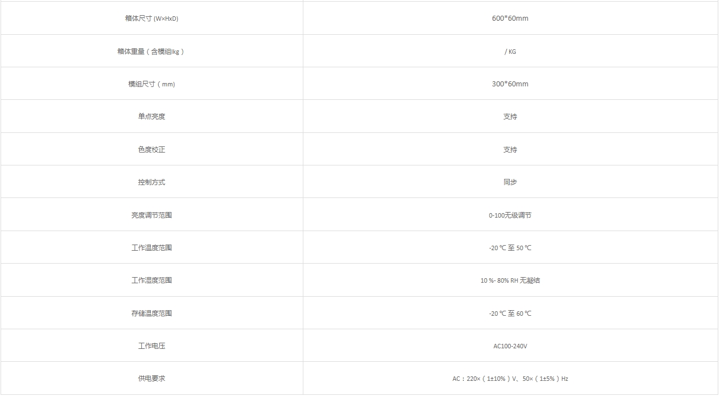Click the 箱体尺寸 (W×H×D) label cell
This screenshot has width=720, height=396.
[x=151, y=19]
